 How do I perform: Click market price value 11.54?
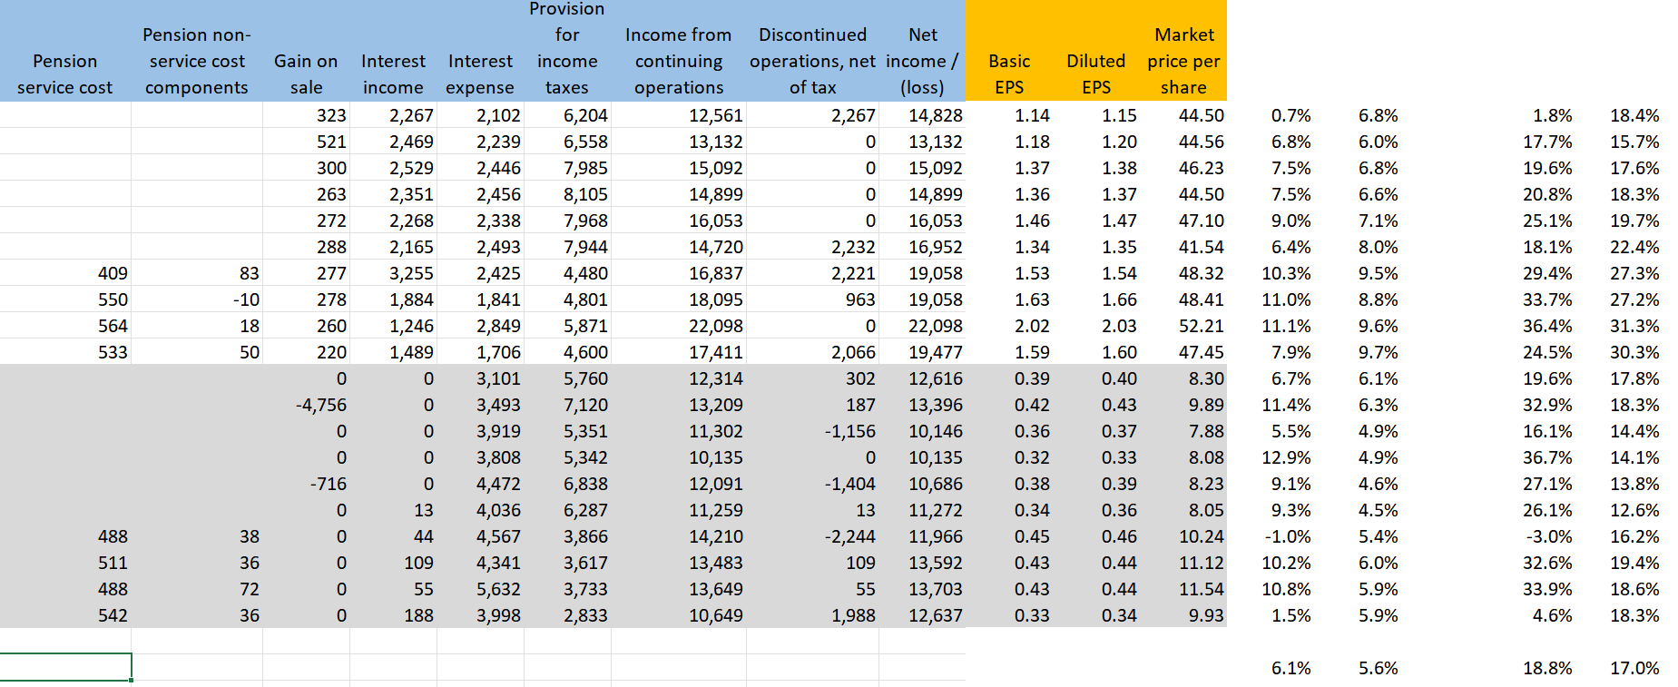click(1202, 589)
